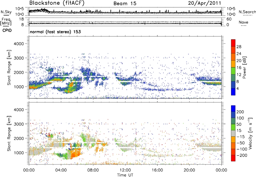The image size is (256, 177).
Task: Click the '60' Nave axis value
Action: coord(229,19)
